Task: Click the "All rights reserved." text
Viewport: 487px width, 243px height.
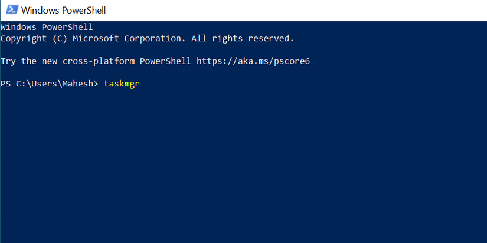Action: [242, 38]
